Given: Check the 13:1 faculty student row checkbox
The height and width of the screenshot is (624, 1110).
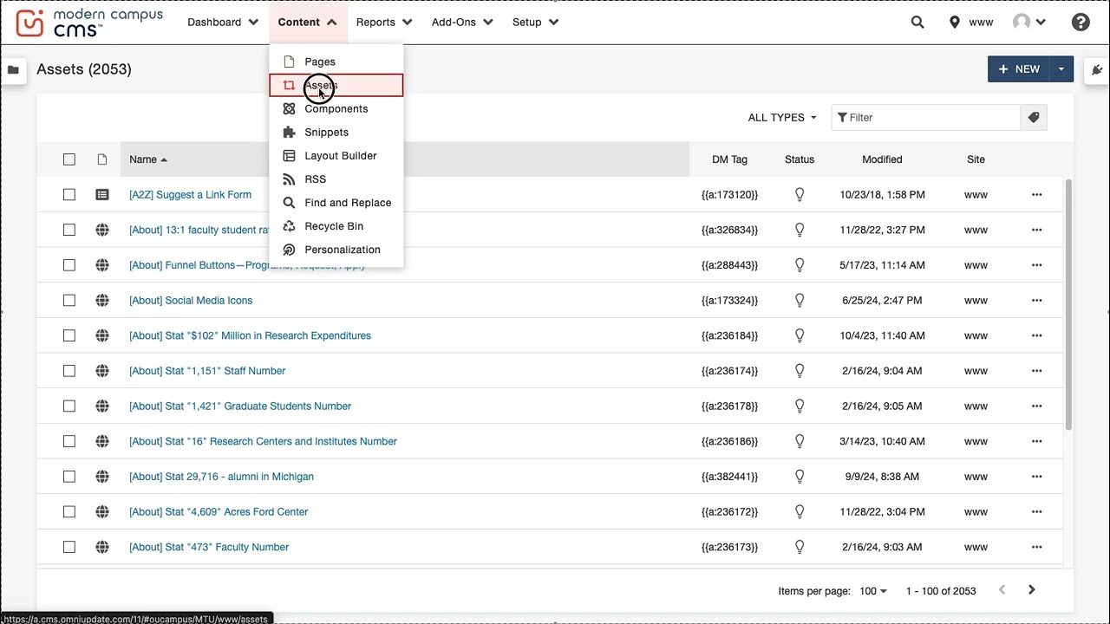Looking at the screenshot, I should tap(69, 230).
